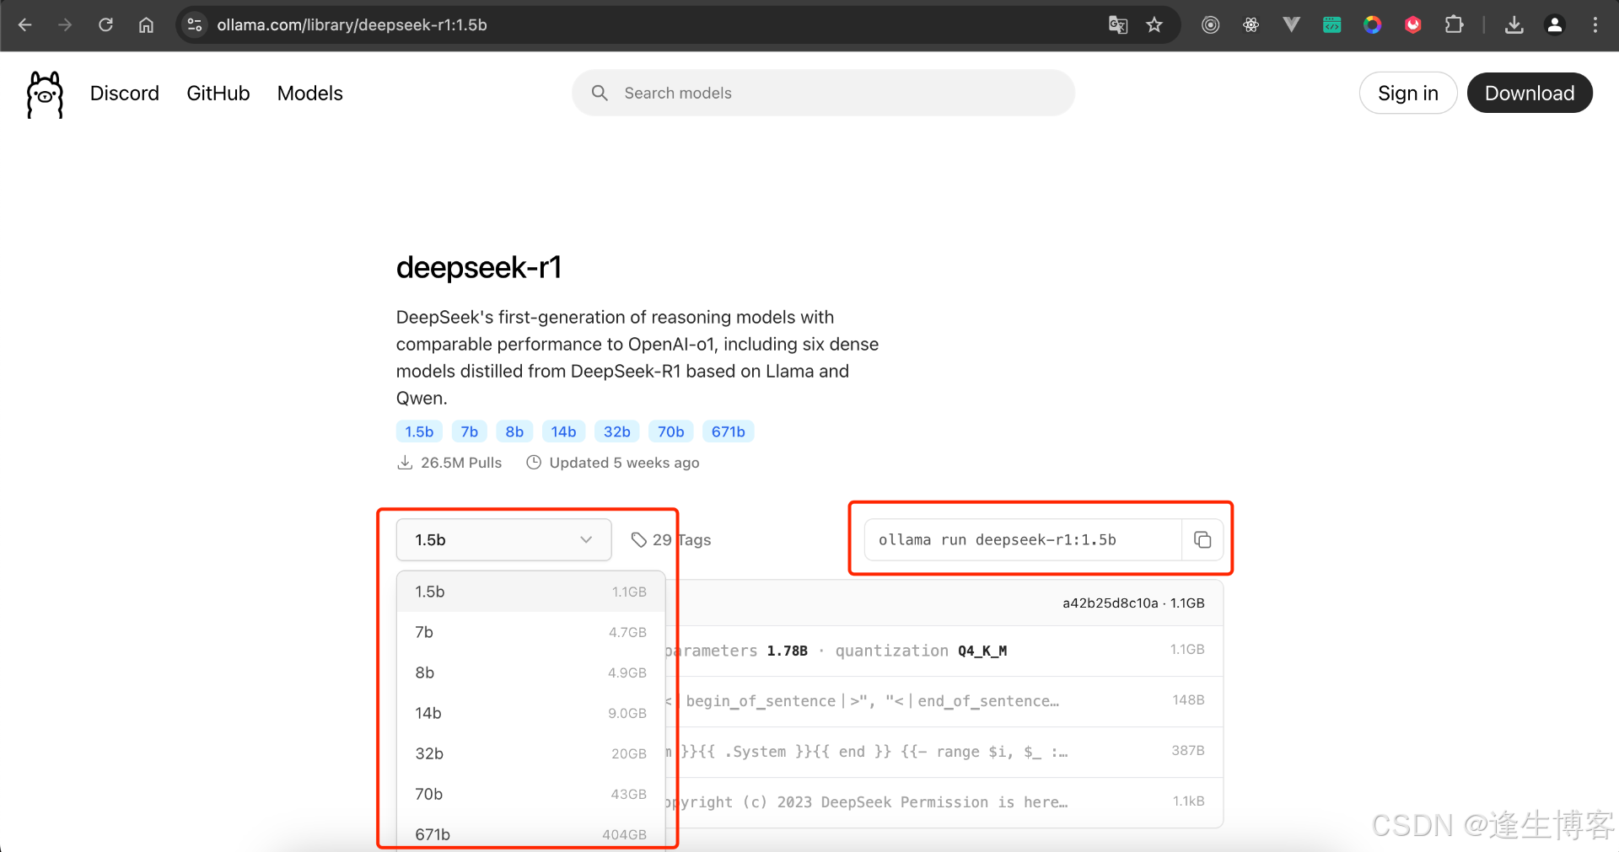Screen dimensions: 1619x852
Task: Click the ollama run deepseek-r1:1.5b command field
Action: (1023, 540)
